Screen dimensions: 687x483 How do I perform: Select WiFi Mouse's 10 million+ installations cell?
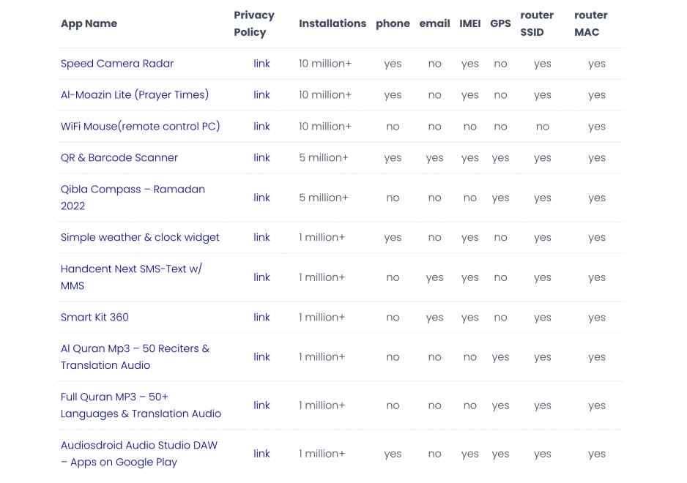(325, 127)
